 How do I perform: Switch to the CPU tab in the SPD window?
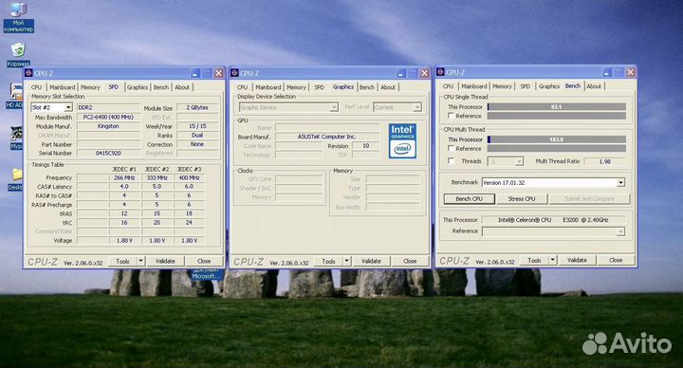coord(37,87)
